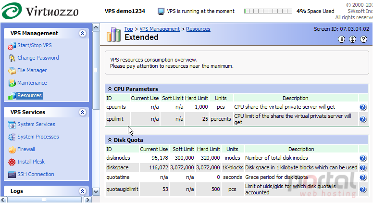Open System Services menu item
Screen dimensions: 373x203
pyautogui.click(x=36, y=124)
